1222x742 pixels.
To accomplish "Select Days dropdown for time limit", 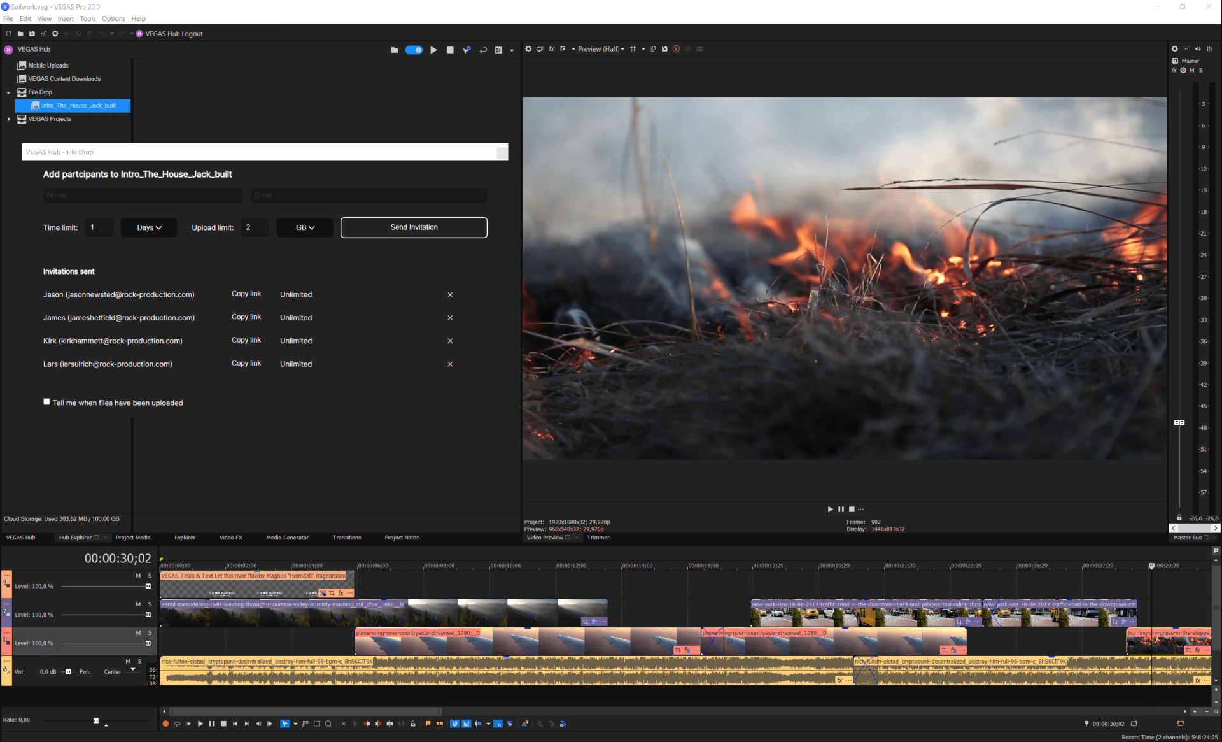I will pos(146,227).
